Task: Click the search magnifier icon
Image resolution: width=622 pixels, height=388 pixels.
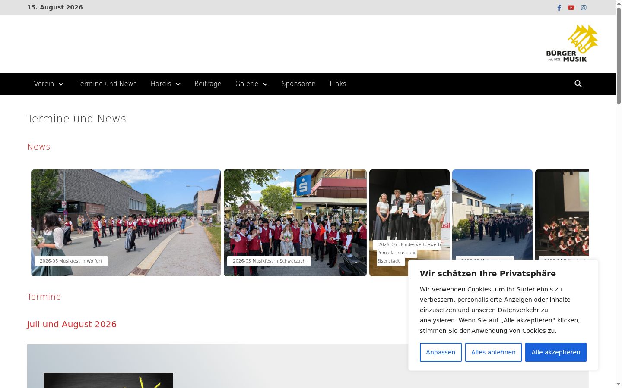Action: click(578, 84)
